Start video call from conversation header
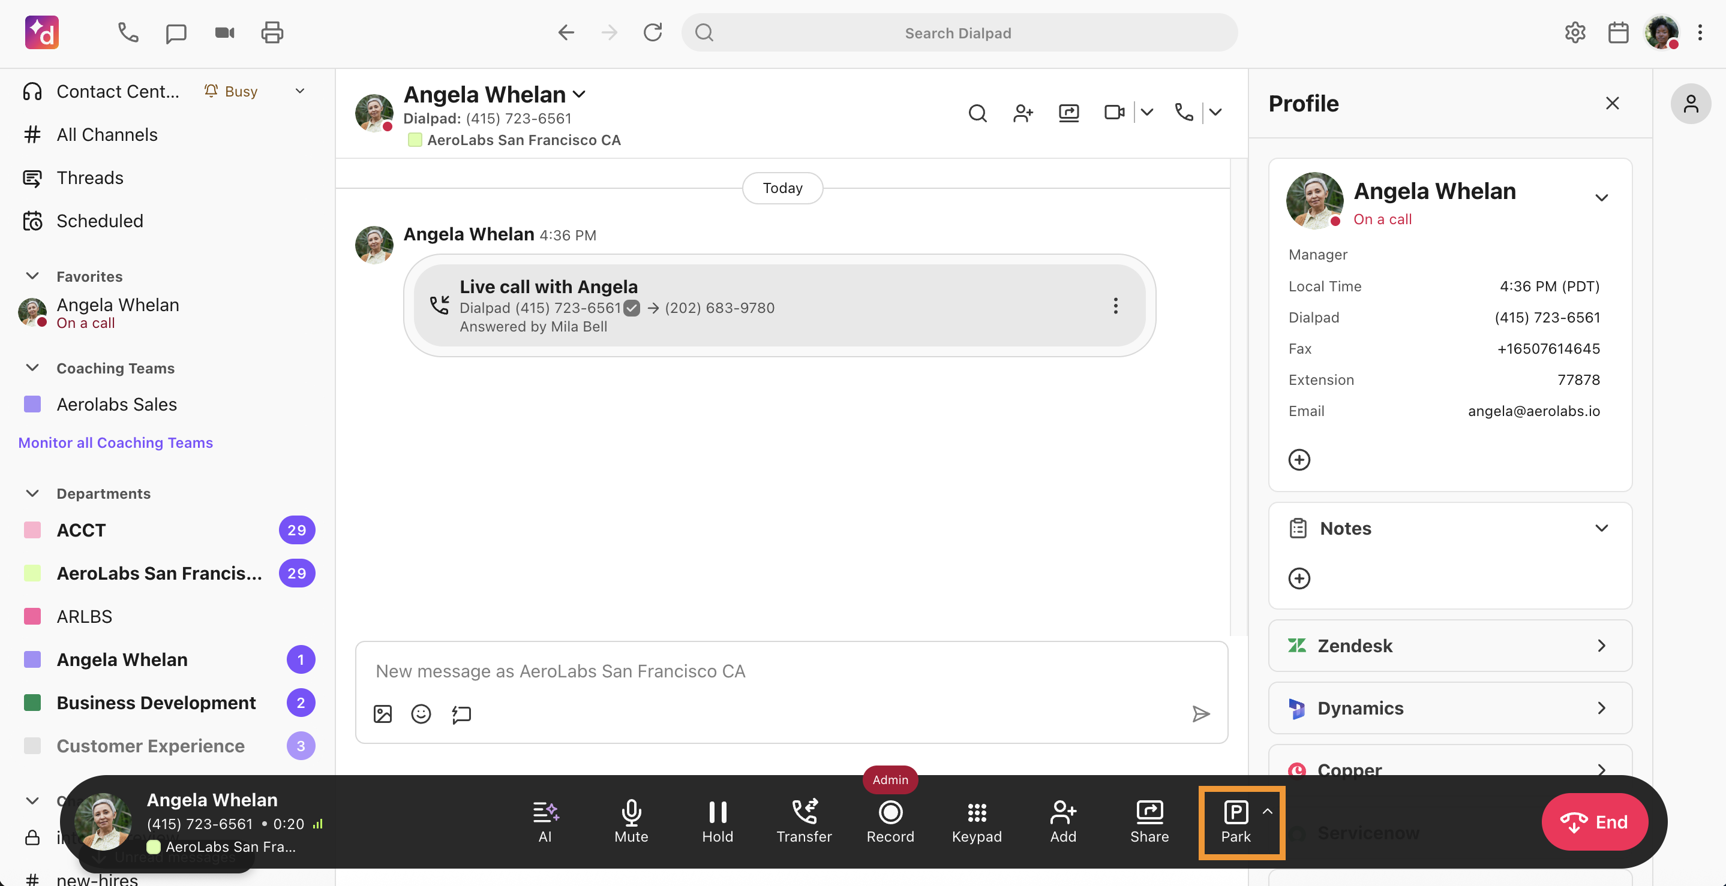This screenshot has width=1726, height=886. [1113, 113]
